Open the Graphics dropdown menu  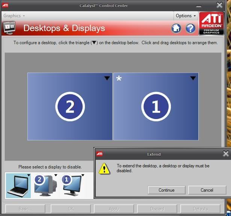pos(14,16)
